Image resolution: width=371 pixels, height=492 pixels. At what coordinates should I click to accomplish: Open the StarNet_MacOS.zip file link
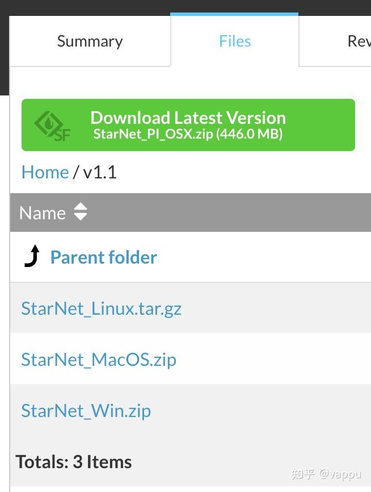98,359
